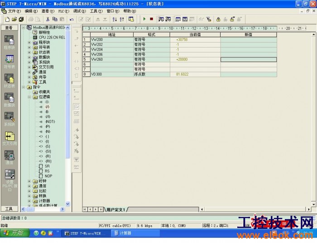Screen dimensions: 317x243
Task: Click VD300 address cell
Action: click(x=112, y=74)
